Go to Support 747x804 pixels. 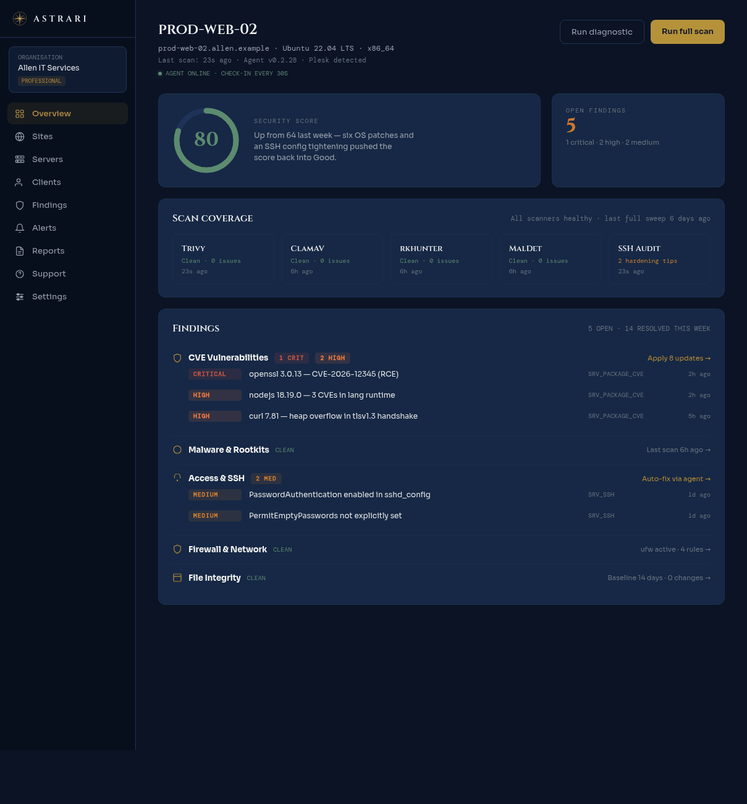[x=67, y=274]
